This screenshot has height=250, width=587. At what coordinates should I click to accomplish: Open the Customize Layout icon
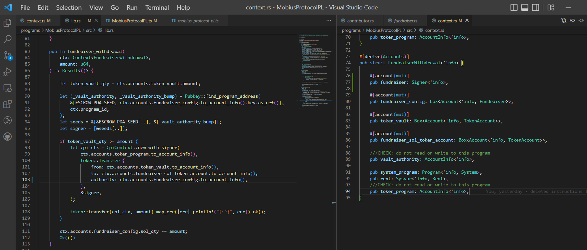[x=551, y=7]
